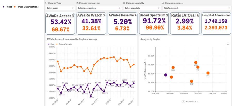Click the Ratio IV:Oral % KPI card
232x106 pixels.
[185, 23]
